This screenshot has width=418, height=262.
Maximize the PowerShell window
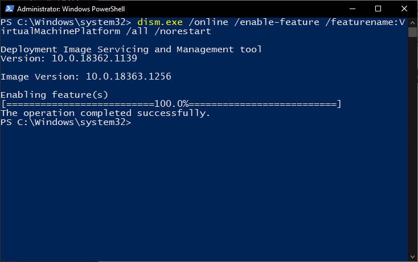378,9
